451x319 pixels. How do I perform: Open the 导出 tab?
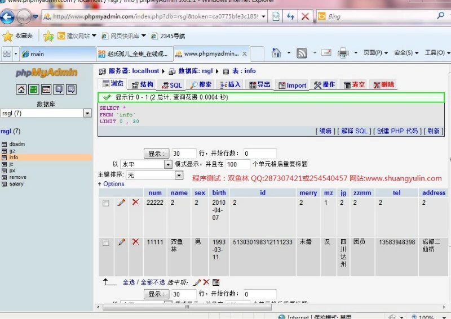[260, 85]
